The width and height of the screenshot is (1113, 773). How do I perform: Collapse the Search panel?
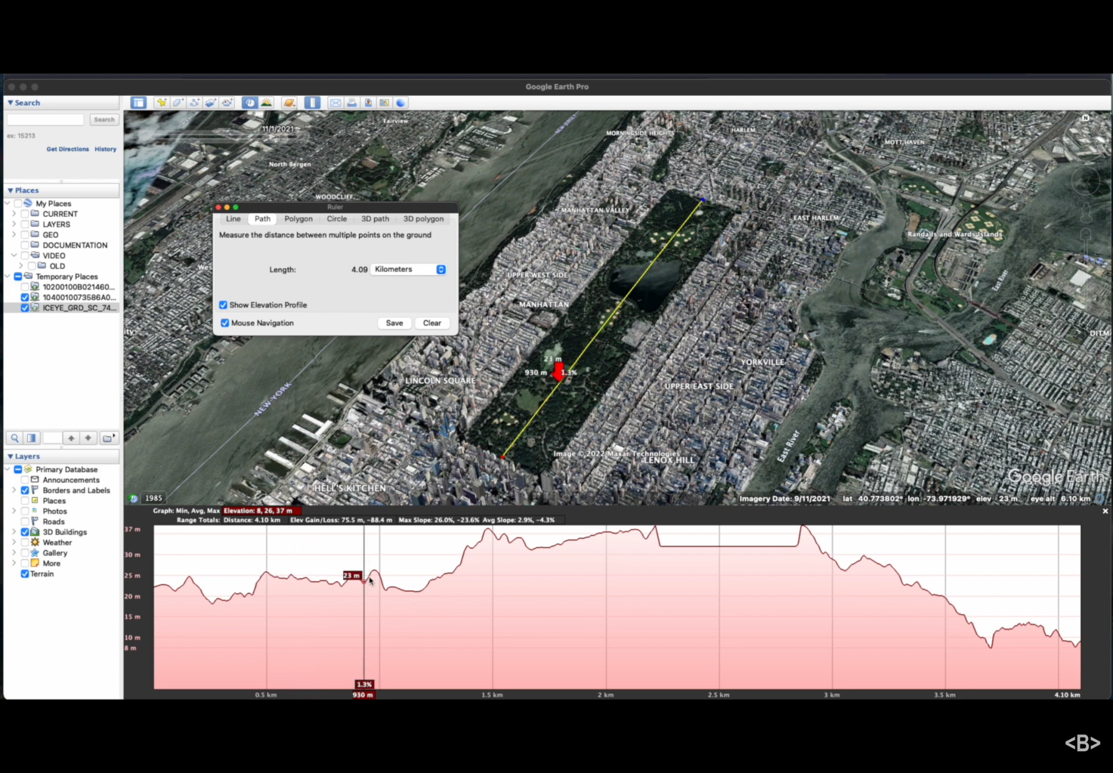point(10,103)
